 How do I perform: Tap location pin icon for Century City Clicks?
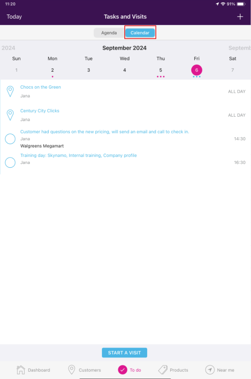click(10, 115)
